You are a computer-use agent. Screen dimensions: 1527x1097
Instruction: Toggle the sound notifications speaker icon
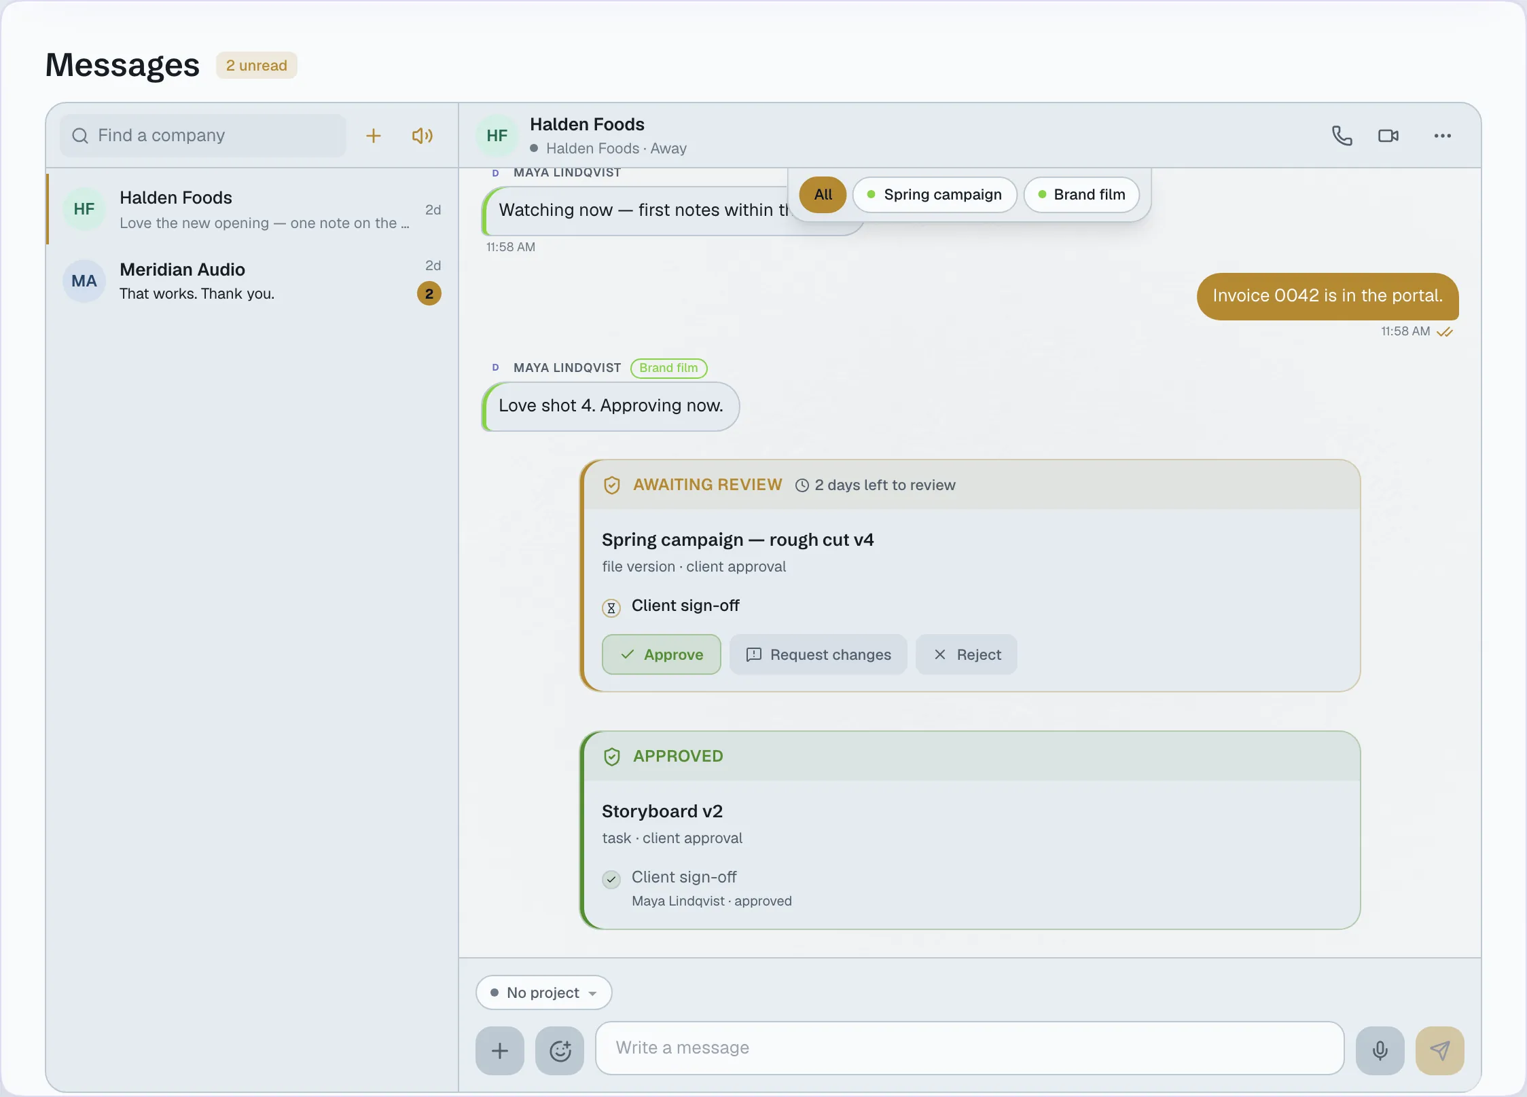[x=422, y=136]
